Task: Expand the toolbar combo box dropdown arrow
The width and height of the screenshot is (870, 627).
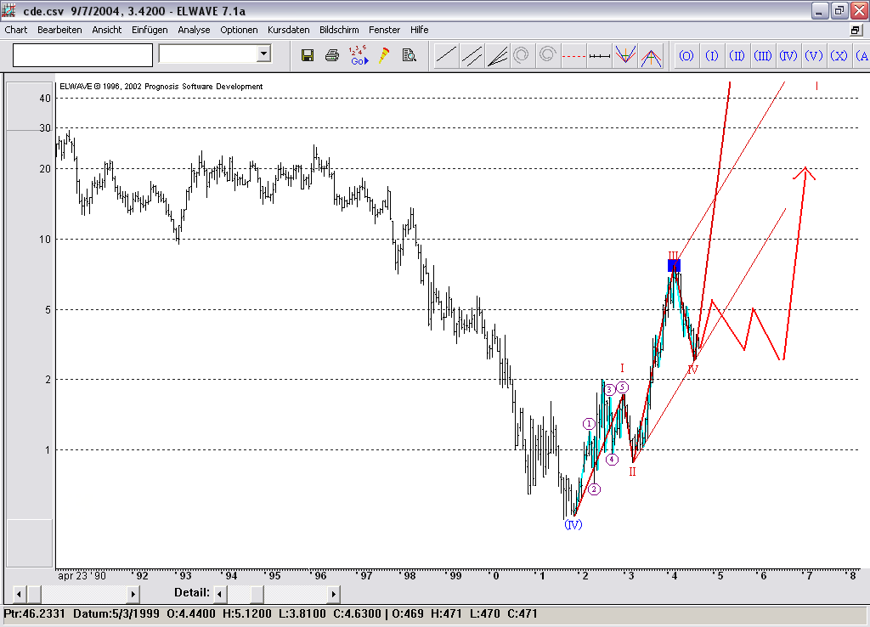Action: (264, 54)
